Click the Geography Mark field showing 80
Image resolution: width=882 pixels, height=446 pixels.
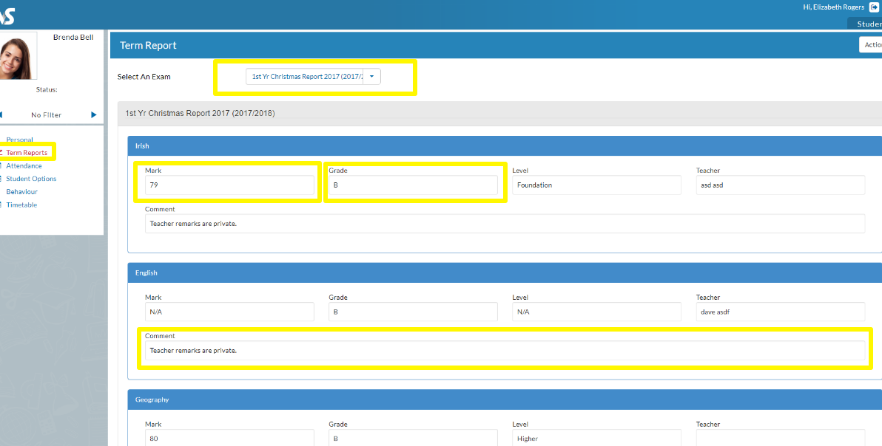coord(229,438)
